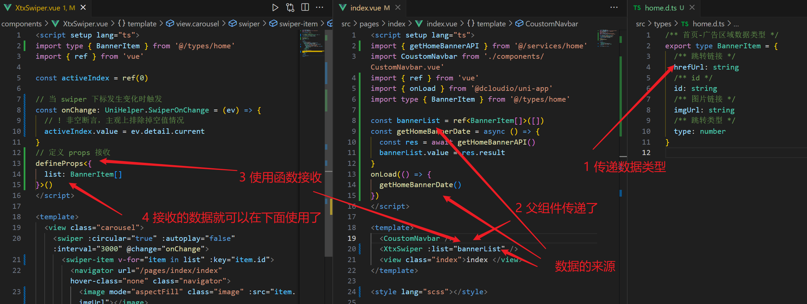Image resolution: width=807 pixels, height=304 pixels.
Task: Open 'pages' breadcrumb in index.vue editor
Action: coord(369,24)
